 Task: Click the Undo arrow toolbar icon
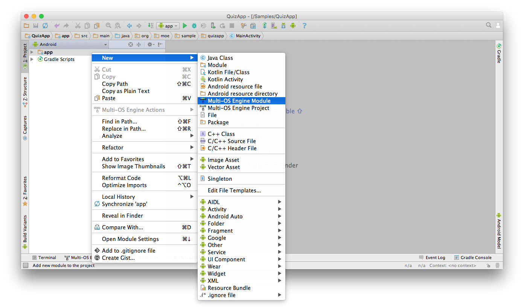(56, 26)
